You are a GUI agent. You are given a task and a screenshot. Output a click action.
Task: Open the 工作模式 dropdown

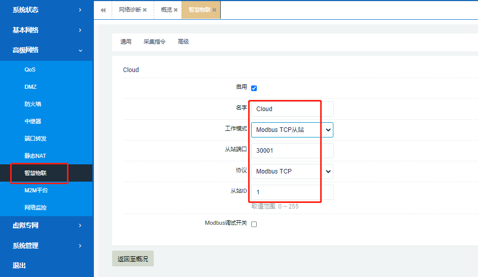pyautogui.click(x=292, y=130)
